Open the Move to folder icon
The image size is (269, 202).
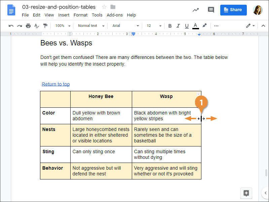point(113,7)
